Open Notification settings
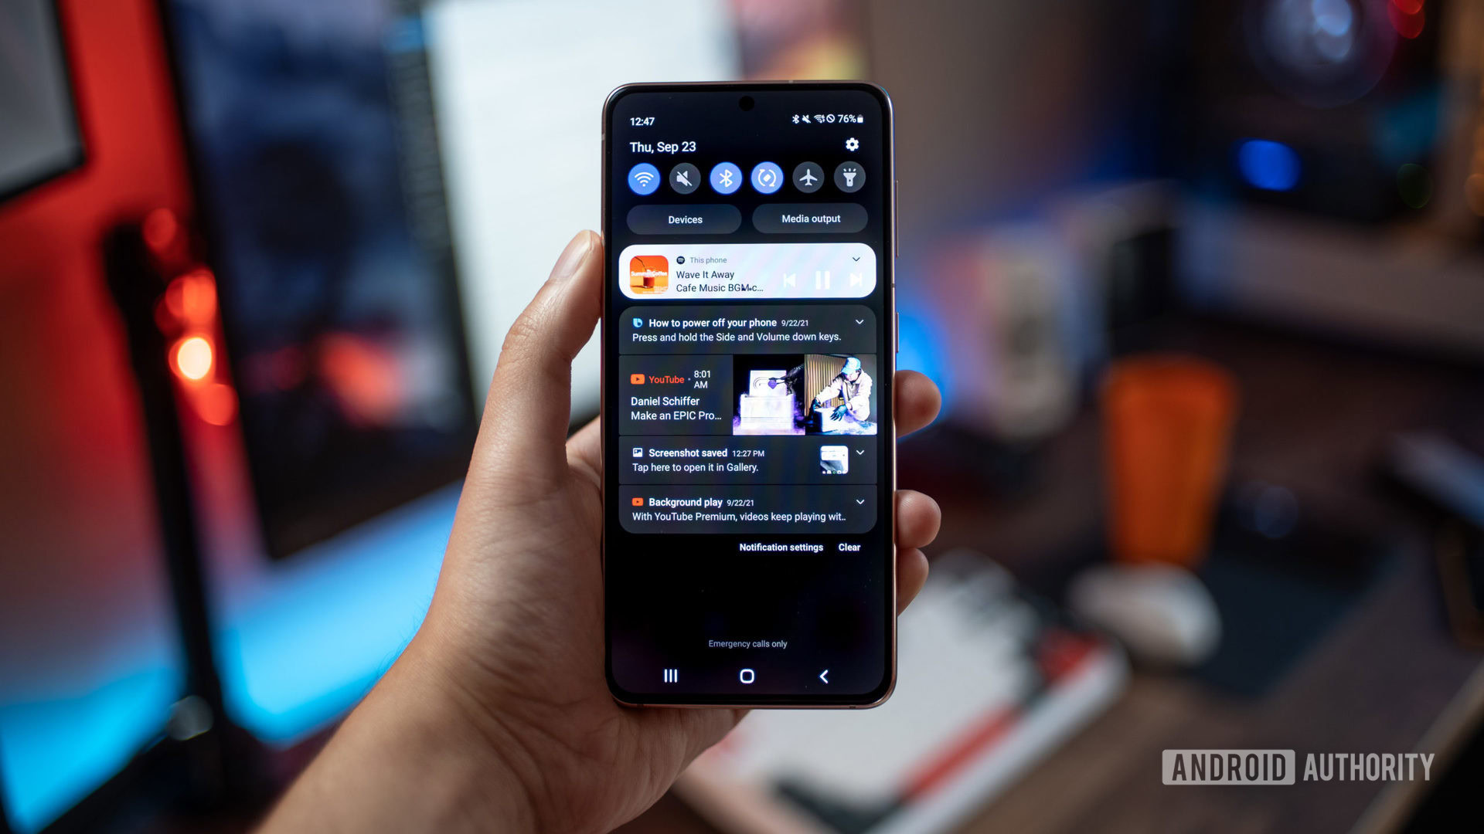This screenshot has width=1484, height=834. point(780,547)
